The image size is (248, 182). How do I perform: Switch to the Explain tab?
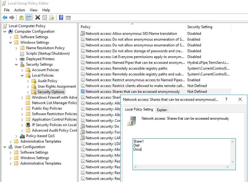162,110
